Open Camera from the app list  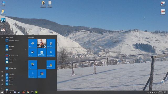click(16, 81)
